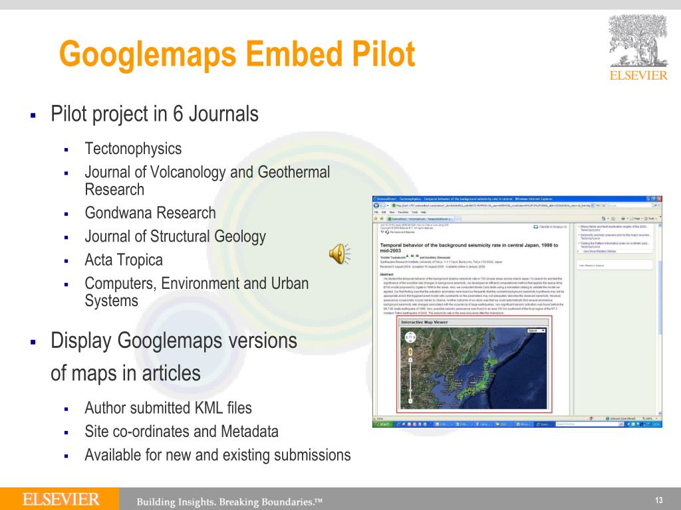Click the Interactive Map Viewer header
Screen dimensions: 681x510
(x=474, y=322)
